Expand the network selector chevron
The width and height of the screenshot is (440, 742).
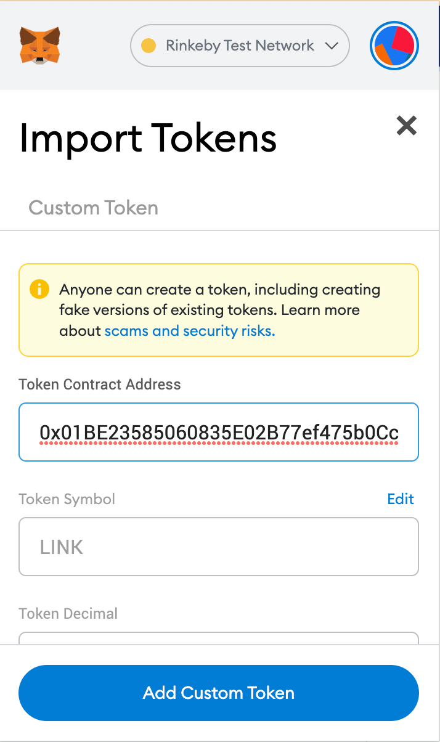pos(332,46)
